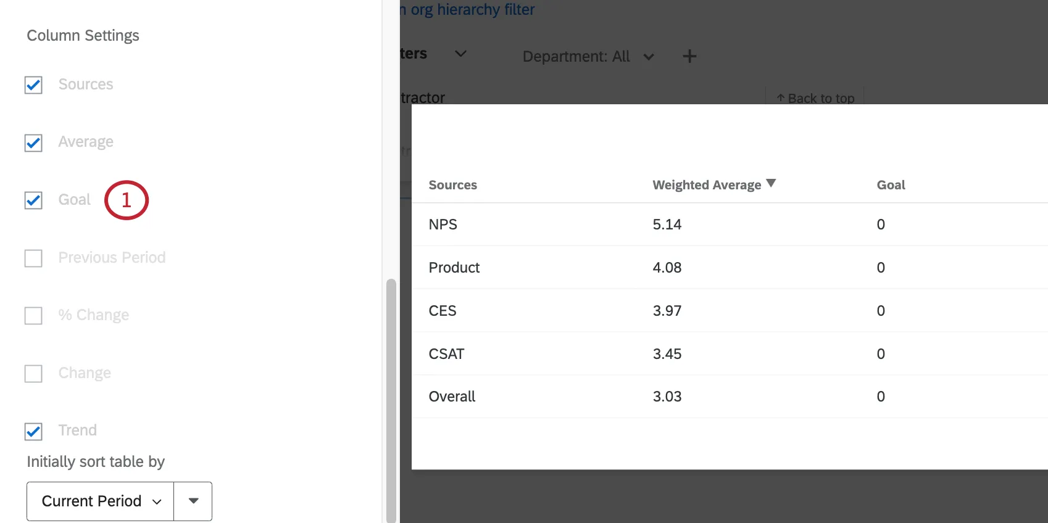The image size is (1048, 523).
Task: Enable the Change column
Action: [x=33, y=374]
